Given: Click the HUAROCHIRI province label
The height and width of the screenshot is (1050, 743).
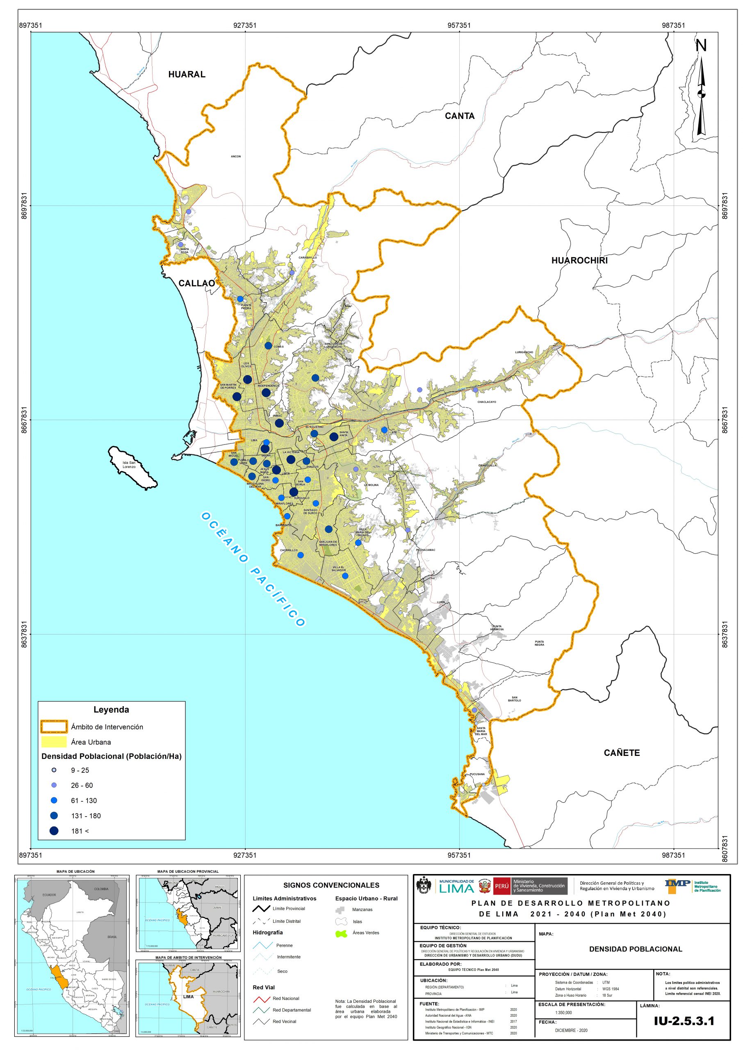Looking at the screenshot, I should point(579,261).
